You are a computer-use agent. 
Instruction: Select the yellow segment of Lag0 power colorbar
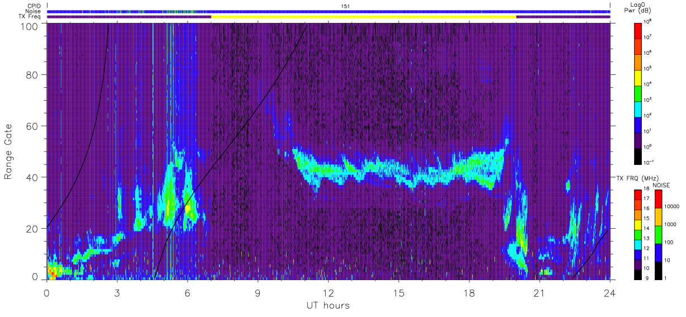tap(639, 77)
